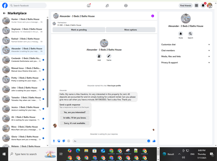217x161 pixels.
Task: Select Alexander's conversation in list
Action: [x=23, y=50]
